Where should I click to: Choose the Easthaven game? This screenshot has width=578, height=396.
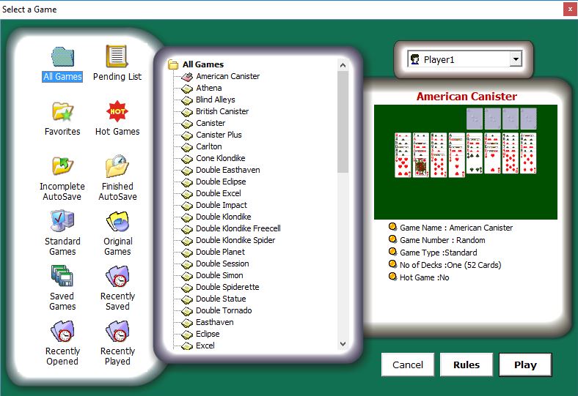coord(214,323)
